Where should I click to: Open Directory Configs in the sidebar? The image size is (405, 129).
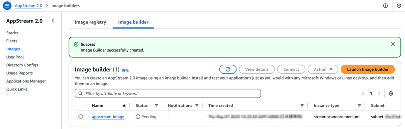tap(22, 65)
